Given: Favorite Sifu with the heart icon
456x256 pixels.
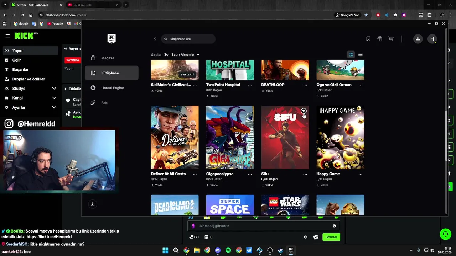Looking at the screenshot, I should tap(304, 111).
